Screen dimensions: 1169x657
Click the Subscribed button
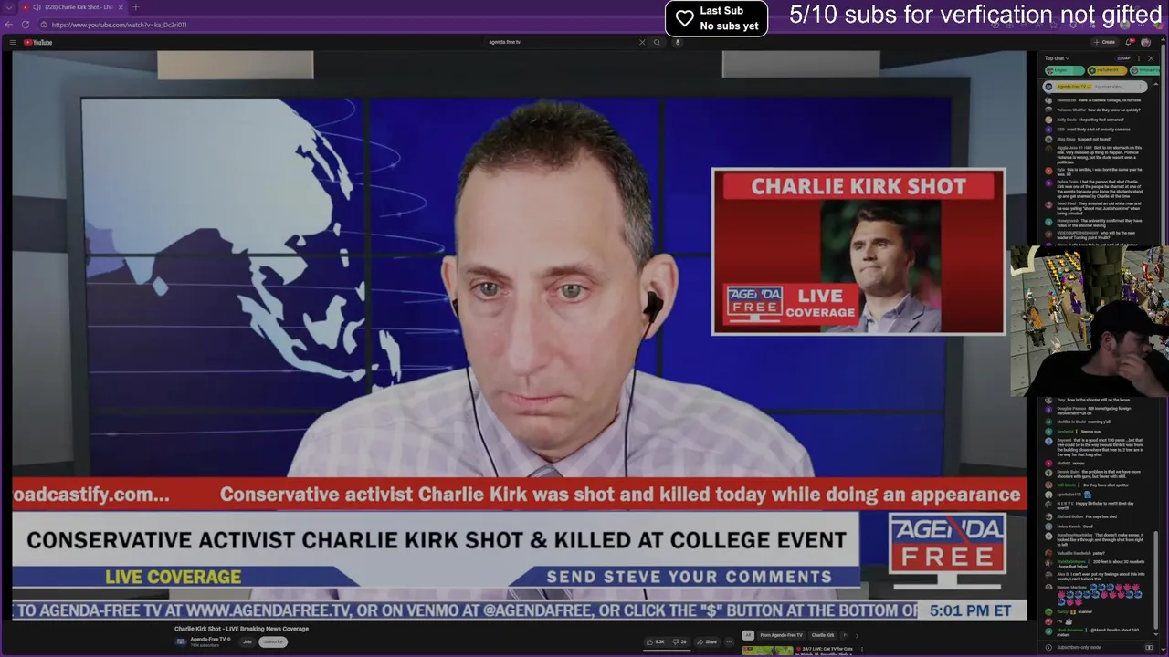[x=273, y=641]
